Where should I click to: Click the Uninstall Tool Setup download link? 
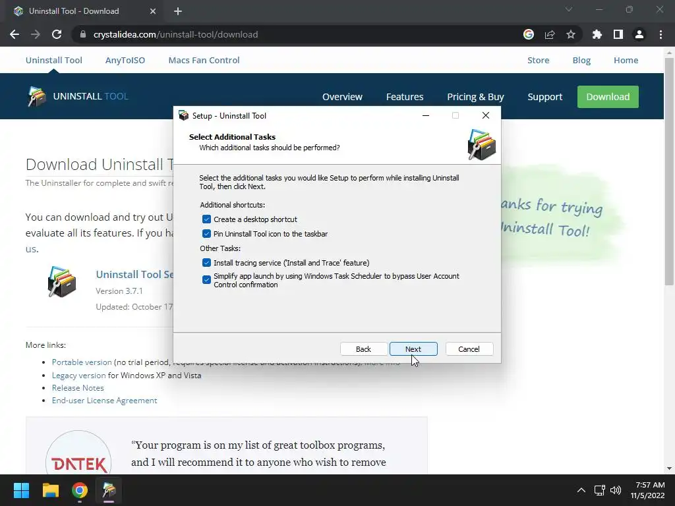[x=134, y=275]
